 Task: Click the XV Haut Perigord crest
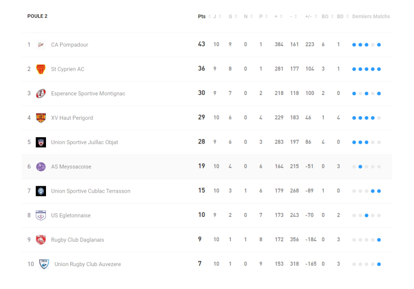point(41,118)
